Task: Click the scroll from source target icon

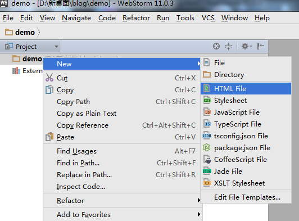Action: [216, 46]
